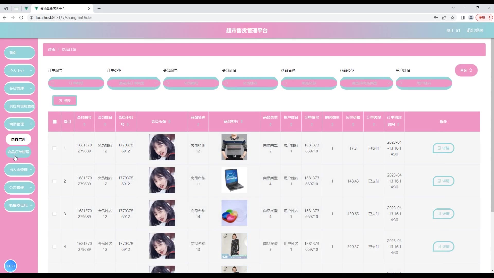Focus the 会员编号 search input
Image resolution: width=494 pixels, height=278 pixels.
click(x=191, y=83)
